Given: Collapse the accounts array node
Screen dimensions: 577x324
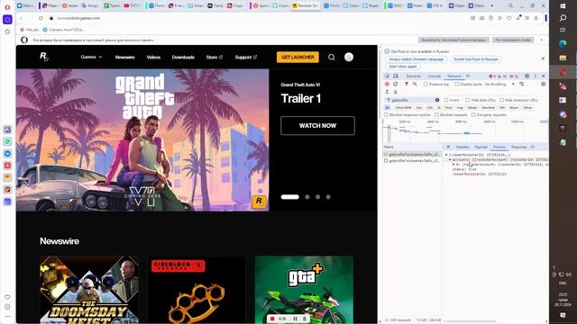Looking at the screenshot, I should coord(450,160).
